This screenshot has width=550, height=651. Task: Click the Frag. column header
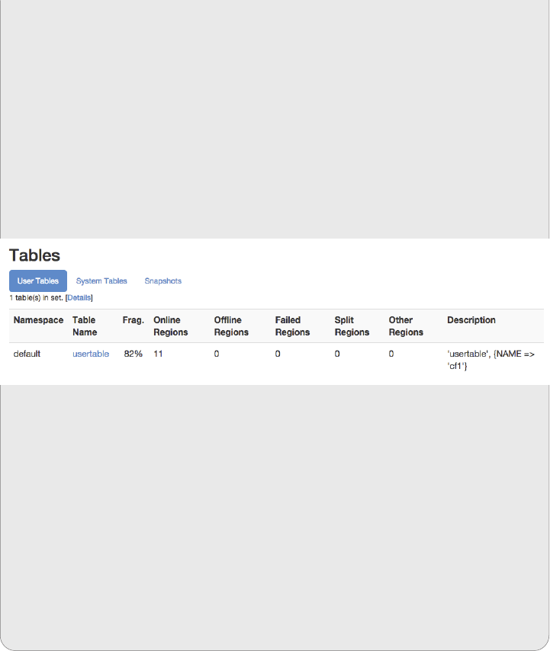[x=133, y=320]
